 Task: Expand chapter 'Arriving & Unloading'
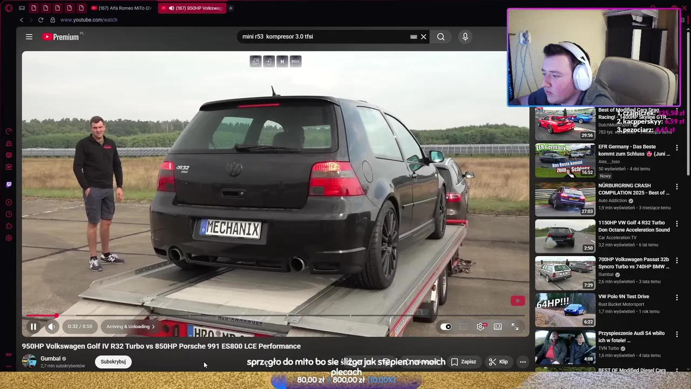130,326
